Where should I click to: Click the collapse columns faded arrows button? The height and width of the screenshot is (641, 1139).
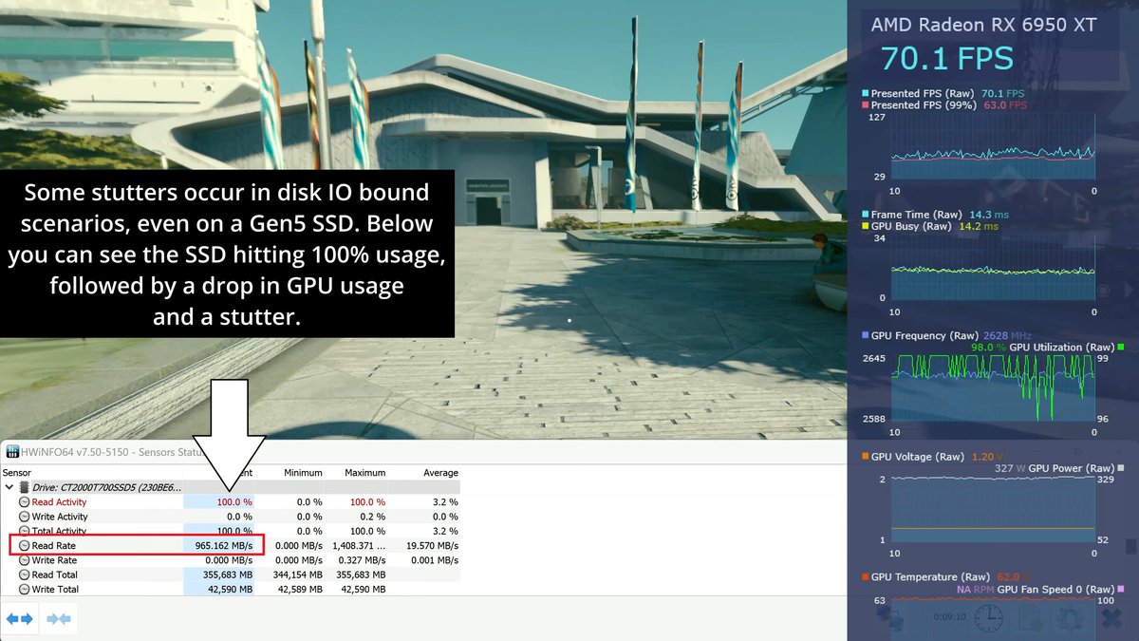click(x=59, y=619)
